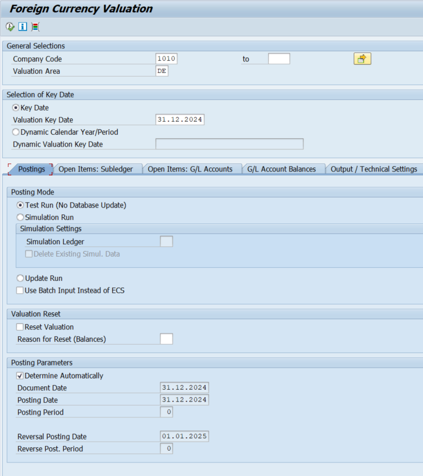Open Output / Technical Settings tab

pyautogui.click(x=374, y=169)
